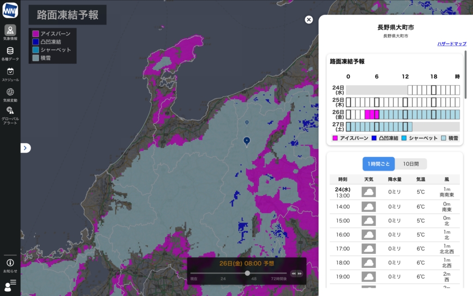Close the 長野県大町市 detail panel

[x=309, y=19]
